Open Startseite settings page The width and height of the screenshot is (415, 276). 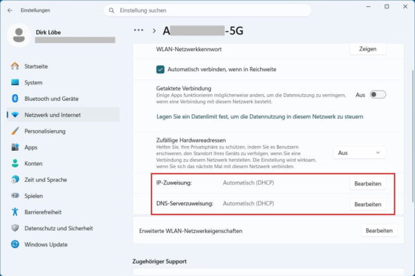63,66
